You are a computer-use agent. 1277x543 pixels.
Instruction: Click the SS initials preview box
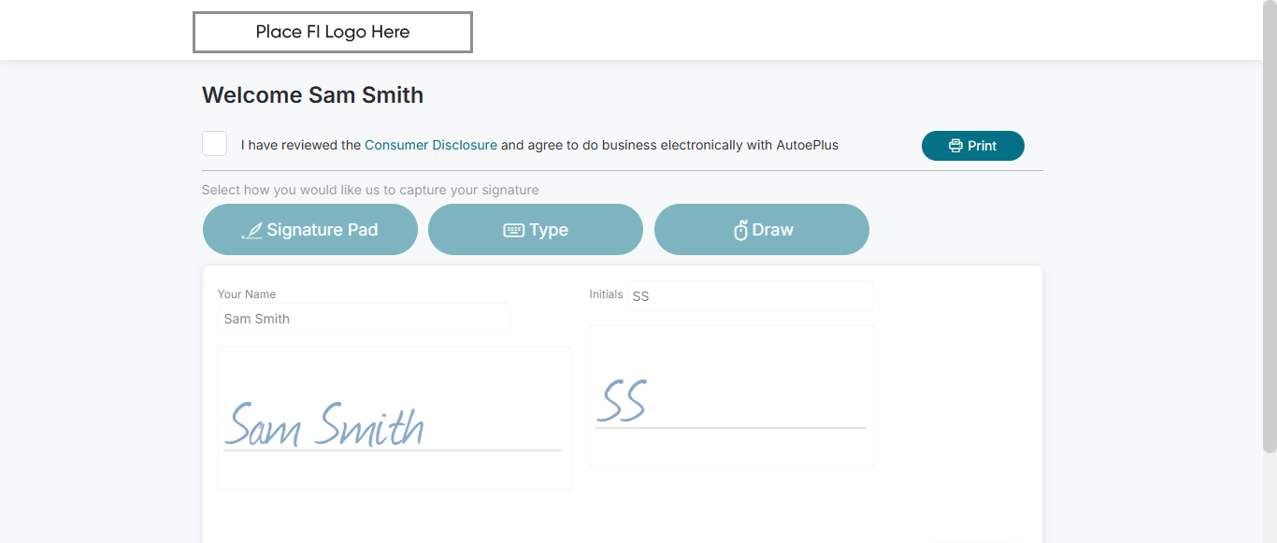coord(731,396)
